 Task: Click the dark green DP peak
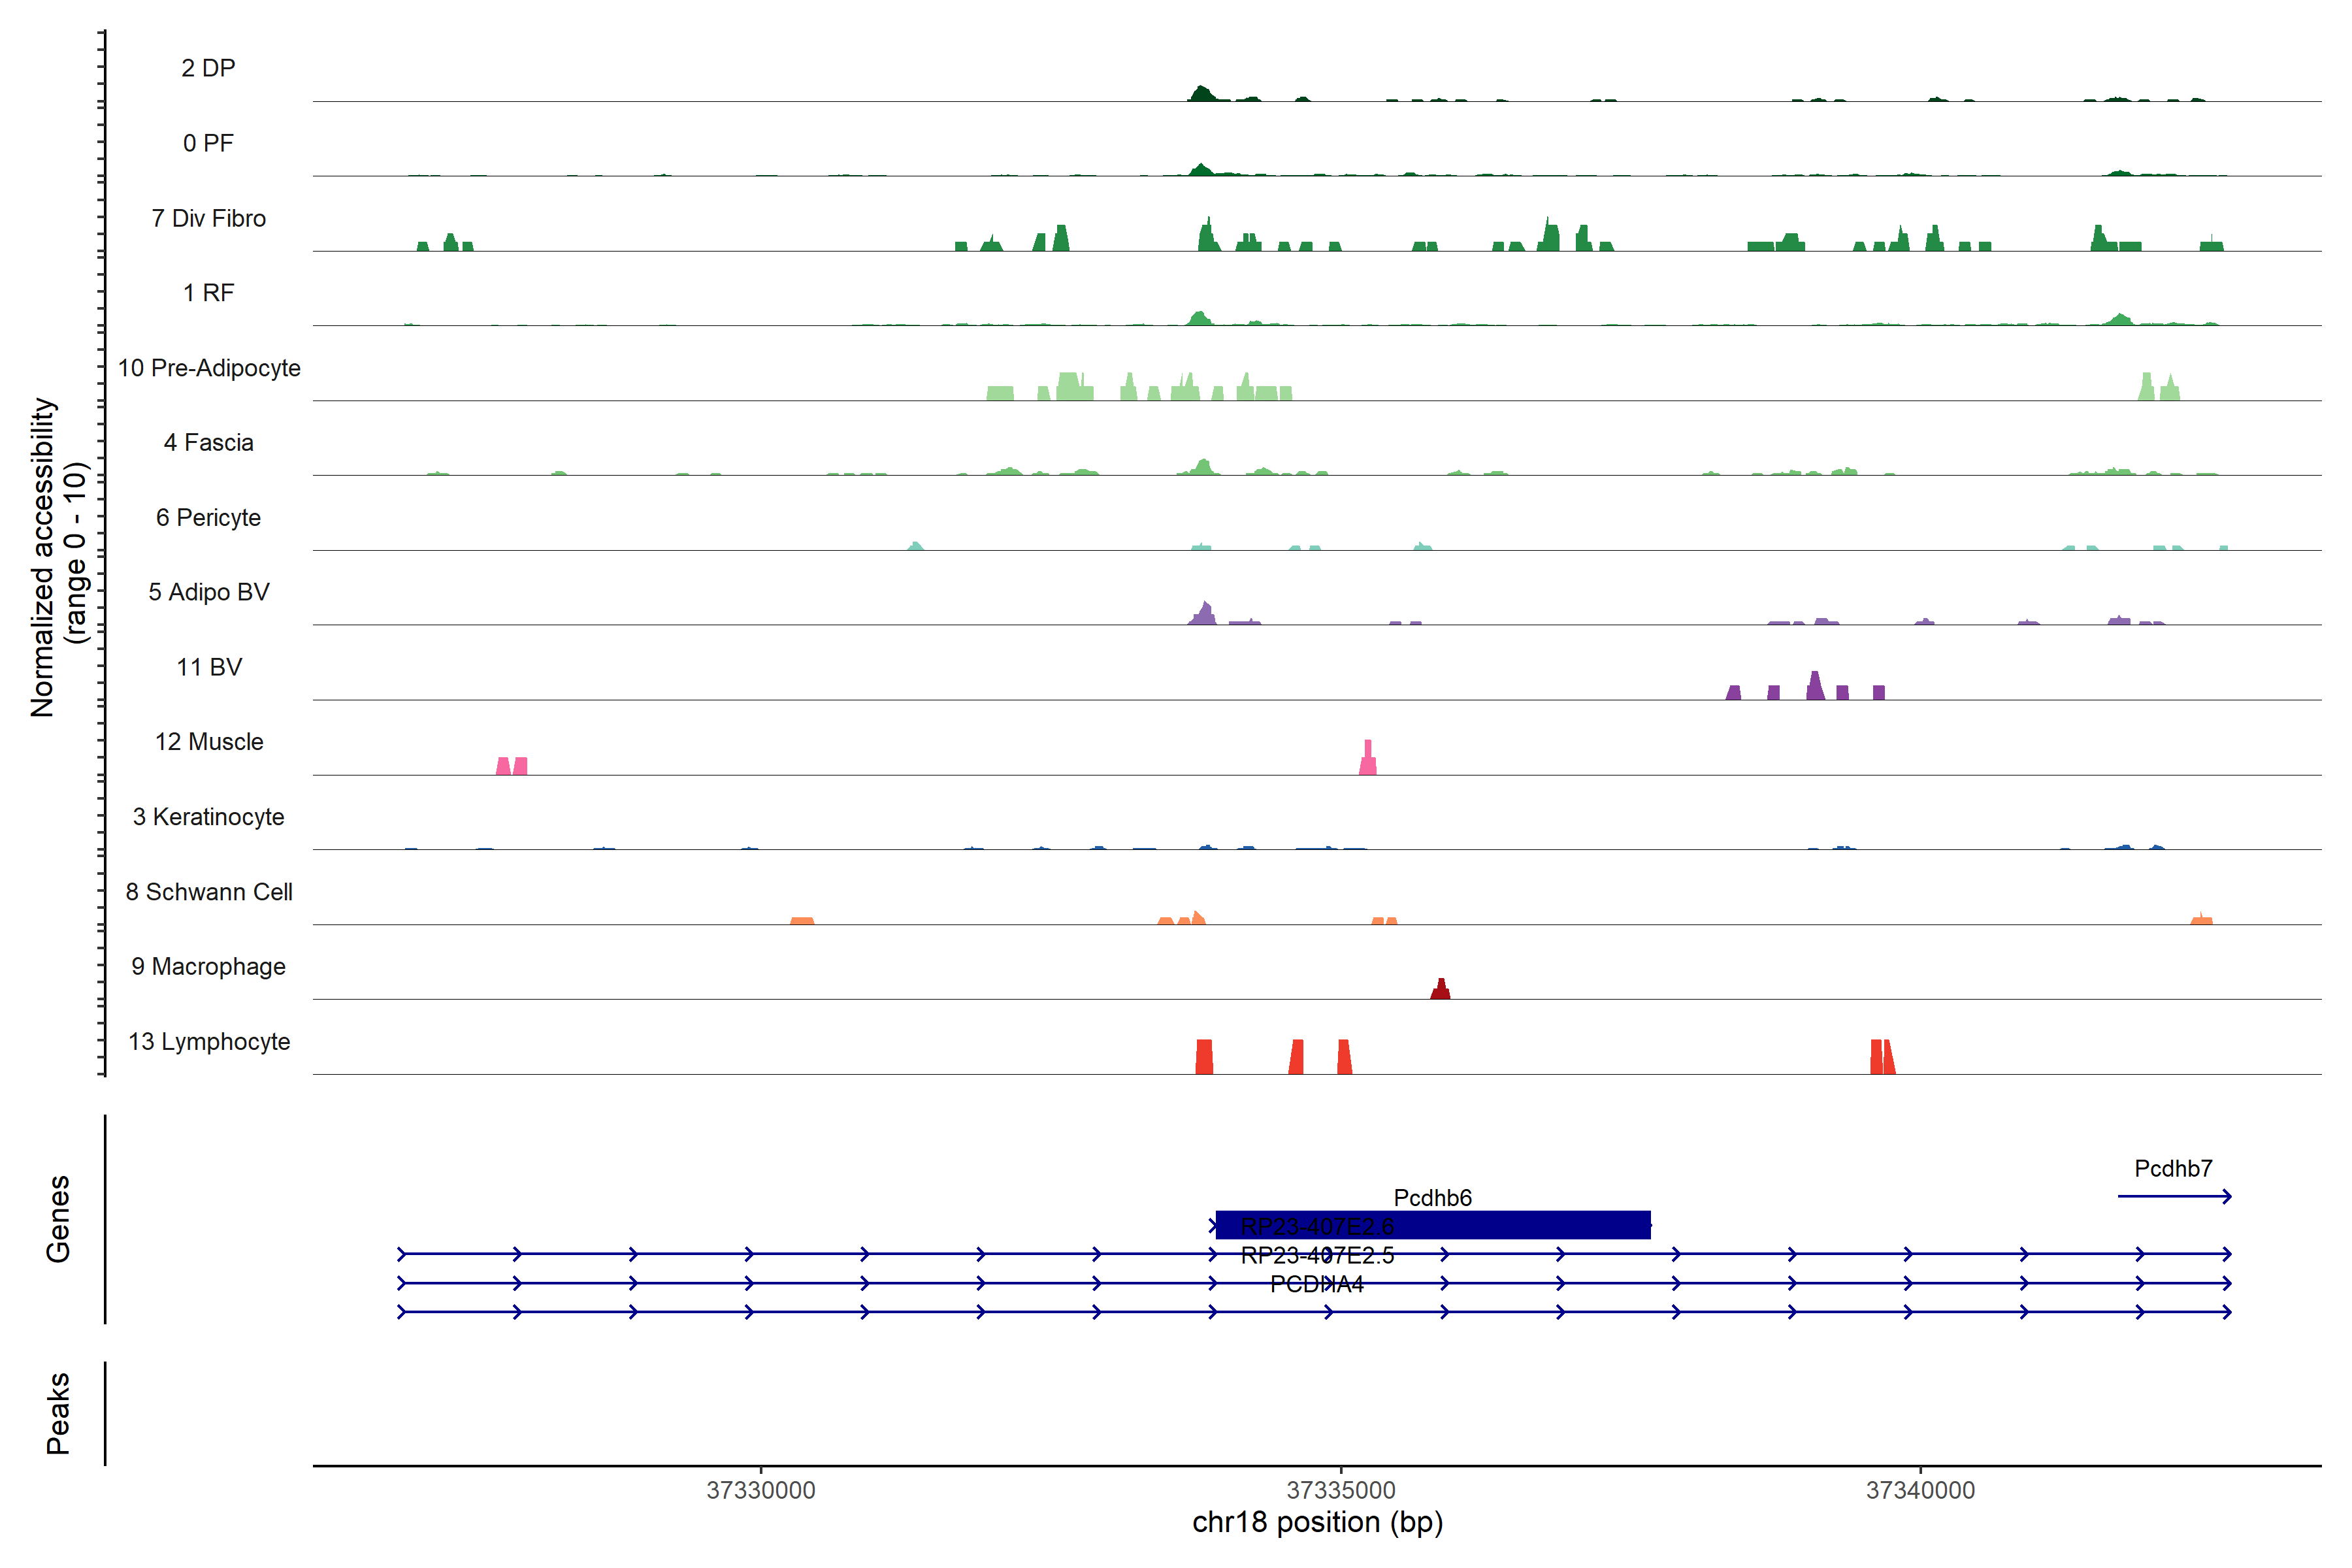click(x=1202, y=94)
